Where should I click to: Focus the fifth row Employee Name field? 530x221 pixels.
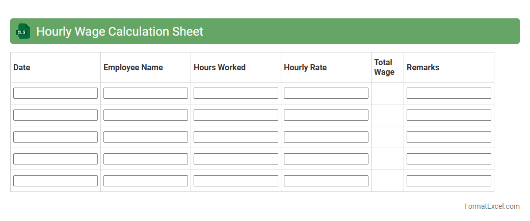click(x=146, y=181)
